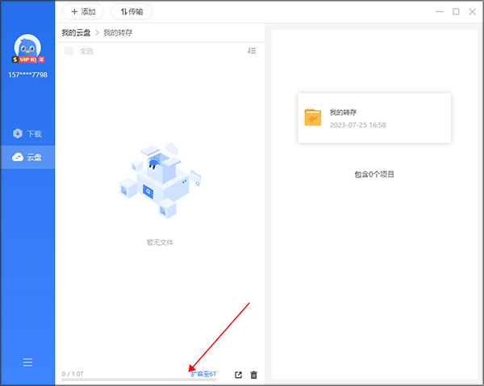Click the account number 157****7798
The height and width of the screenshot is (386, 484).
27,75
